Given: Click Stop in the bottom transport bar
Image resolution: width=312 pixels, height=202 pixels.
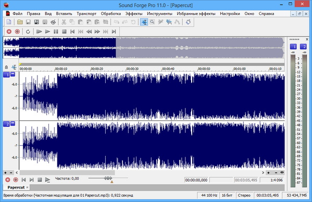Looking at the screenshot, I should [x=40, y=180].
